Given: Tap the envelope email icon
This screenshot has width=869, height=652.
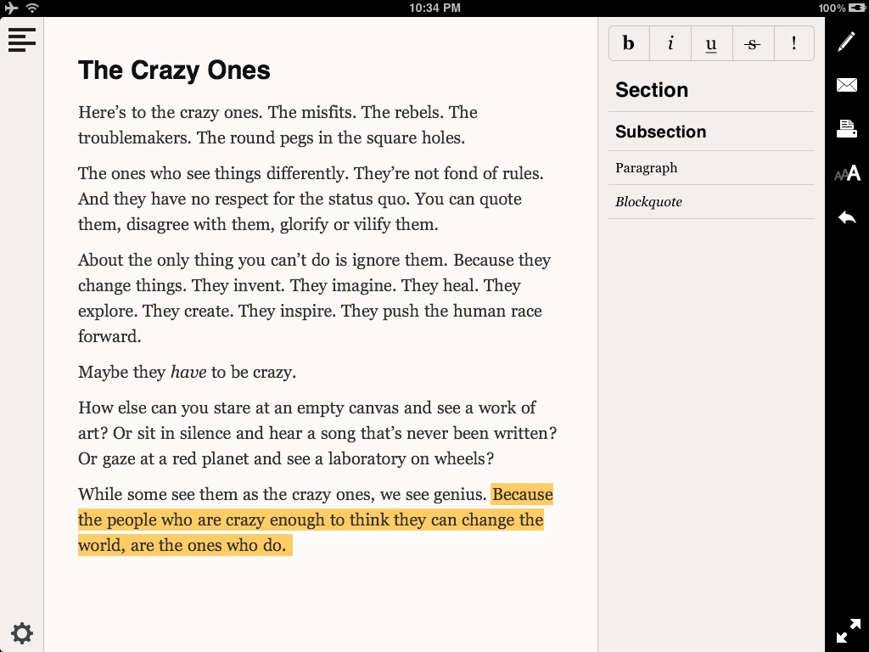Looking at the screenshot, I should 846,85.
